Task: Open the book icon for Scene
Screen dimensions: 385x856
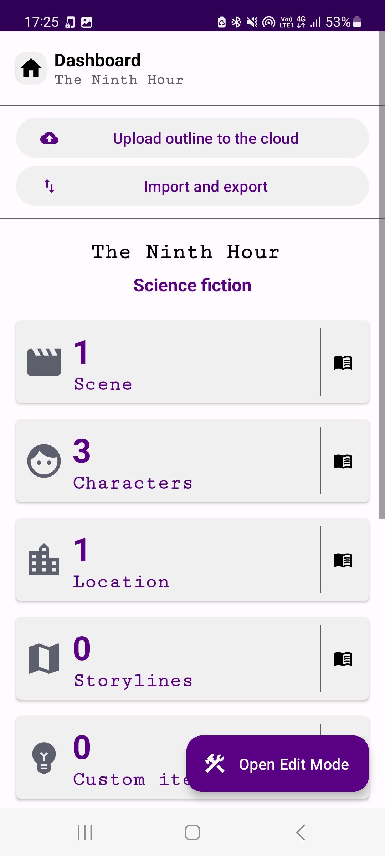Action: [343, 362]
